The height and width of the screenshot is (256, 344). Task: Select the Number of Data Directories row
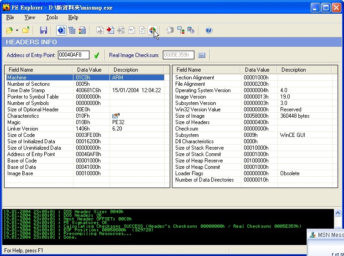pyautogui.click(x=253, y=180)
